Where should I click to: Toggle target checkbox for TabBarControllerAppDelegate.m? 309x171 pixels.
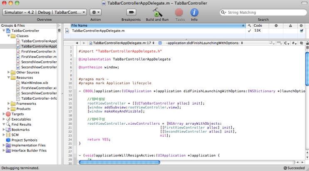pos(302,30)
